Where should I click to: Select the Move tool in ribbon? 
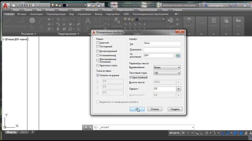point(58,20)
